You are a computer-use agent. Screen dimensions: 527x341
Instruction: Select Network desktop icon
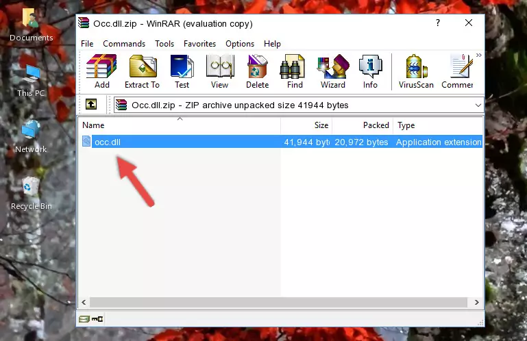[31, 137]
